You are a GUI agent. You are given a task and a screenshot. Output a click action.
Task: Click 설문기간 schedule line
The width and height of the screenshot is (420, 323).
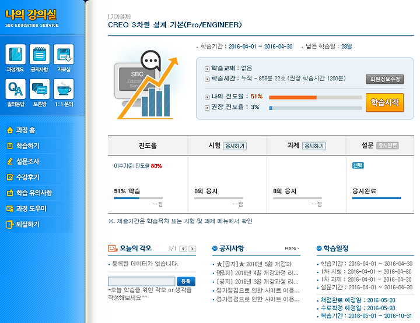tap(366, 287)
